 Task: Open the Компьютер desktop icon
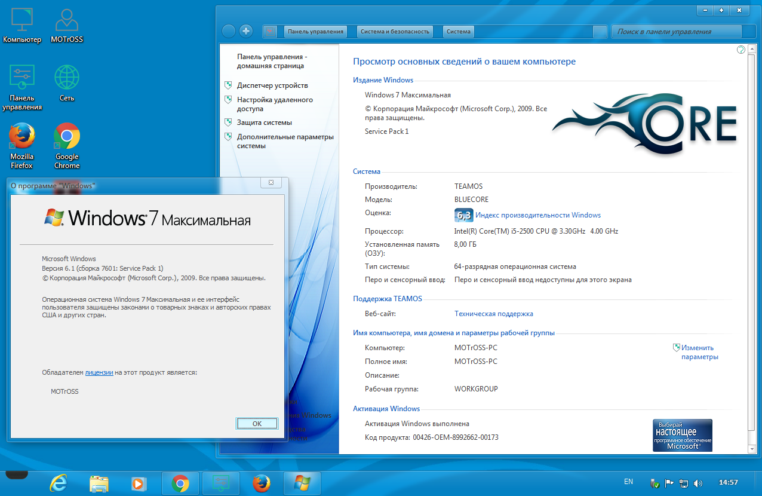22,26
